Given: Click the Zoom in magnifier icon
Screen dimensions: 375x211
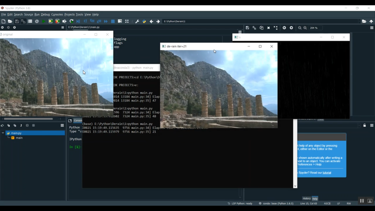Looking at the screenshot, I should point(305,28).
